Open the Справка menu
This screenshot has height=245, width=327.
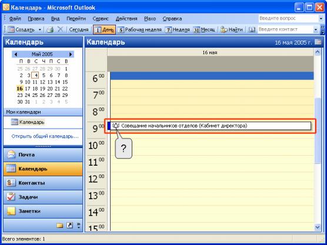(x=172, y=19)
